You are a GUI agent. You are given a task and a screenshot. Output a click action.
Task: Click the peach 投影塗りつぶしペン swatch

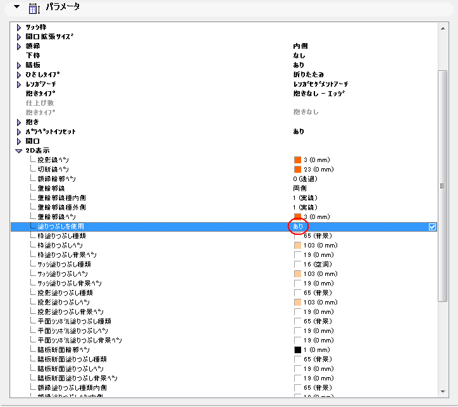click(297, 302)
